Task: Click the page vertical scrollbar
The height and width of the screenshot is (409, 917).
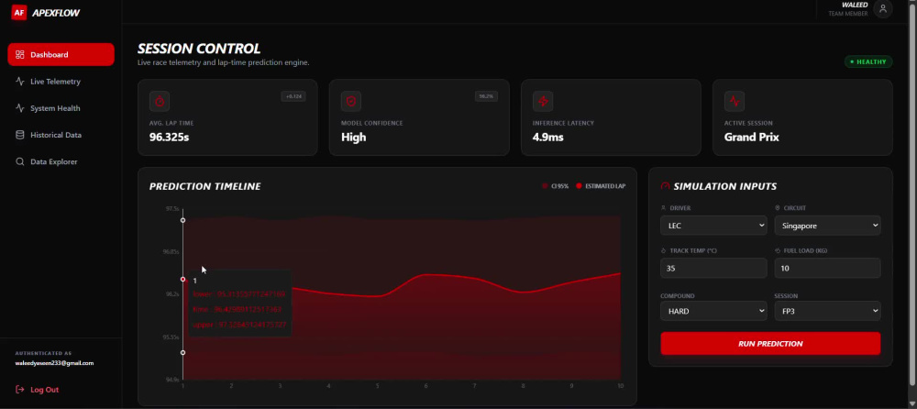Action: tap(913, 193)
